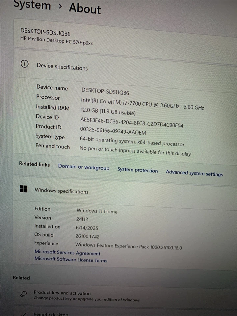The width and height of the screenshot is (237, 316).
Task: Select the Experience label
Action: (46, 243)
